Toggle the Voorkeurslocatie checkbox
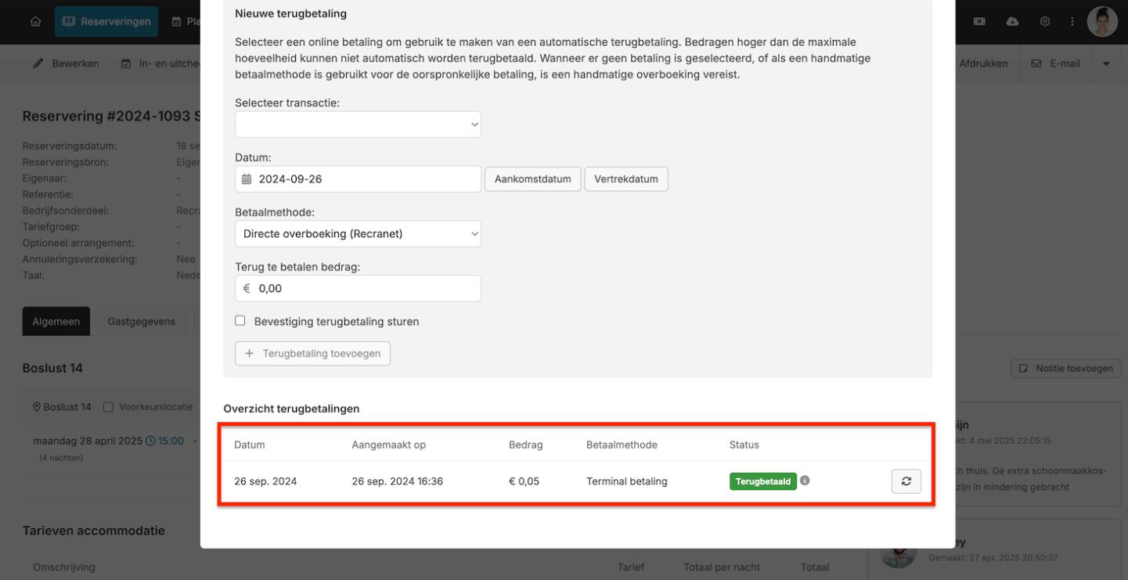This screenshot has width=1128, height=580. (109, 407)
